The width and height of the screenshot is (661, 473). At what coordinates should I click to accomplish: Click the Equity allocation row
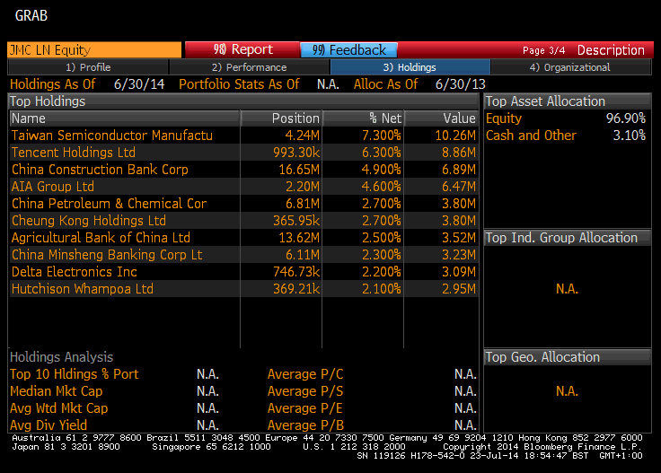pos(566,118)
